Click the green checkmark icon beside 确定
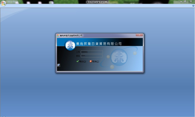This screenshot has width=195, height=117. pyautogui.click(x=77, y=61)
